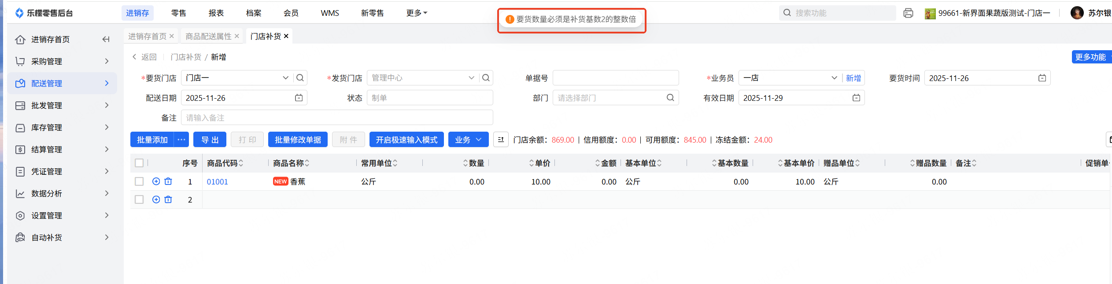Click the add-row plus icon on row 1
Viewport: 1112px width, 284px height.
(x=156, y=181)
